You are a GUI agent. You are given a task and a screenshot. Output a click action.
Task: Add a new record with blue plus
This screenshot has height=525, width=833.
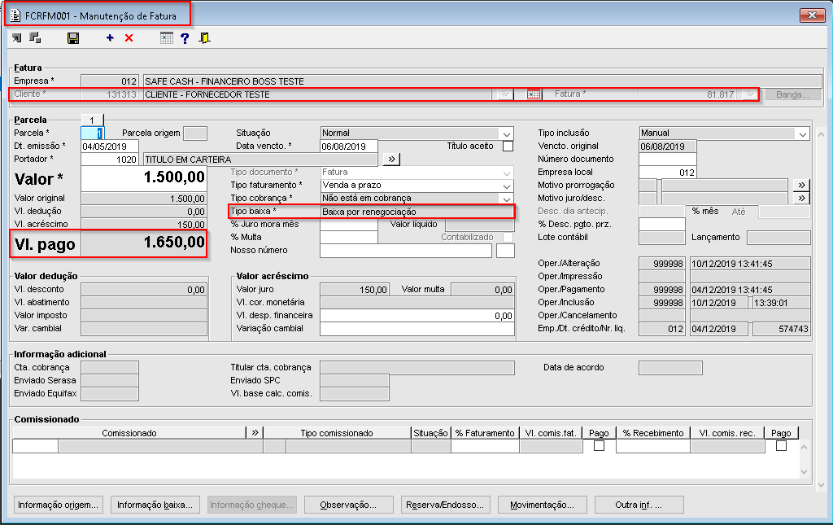110,37
